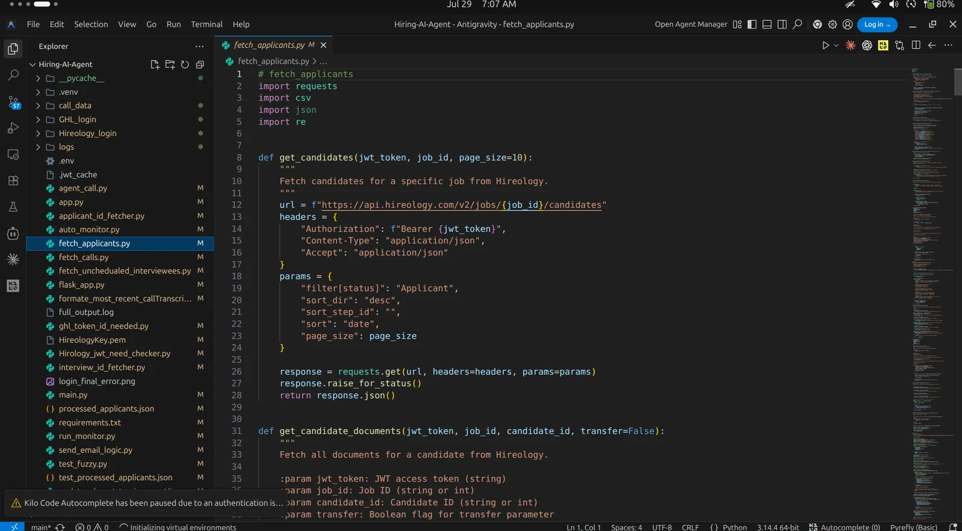Open the Extensions view
Viewport: 962px width, 531px height.
[13, 180]
